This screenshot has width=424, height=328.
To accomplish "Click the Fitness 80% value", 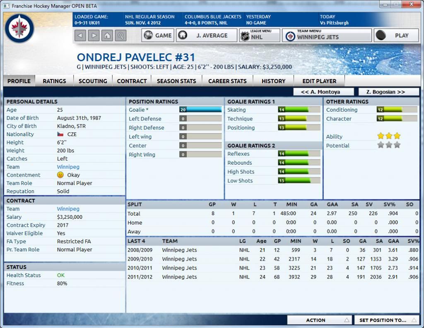I will coord(62,283).
